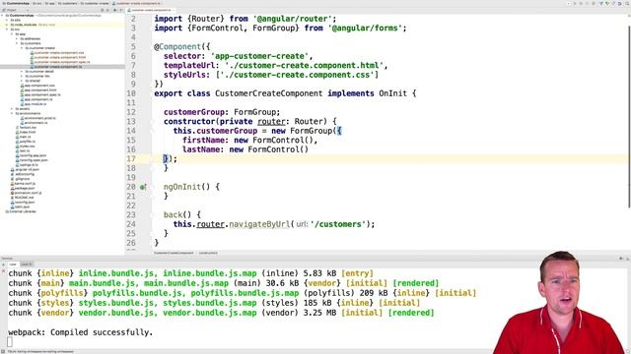Click customer-create folder in navigation bar
Viewport: 631px width, 354px height.
[95, 3]
